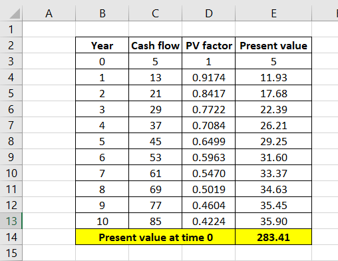The height and width of the screenshot is (261, 338).
Task: Select cash flow cell 37
Action: coord(155,125)
